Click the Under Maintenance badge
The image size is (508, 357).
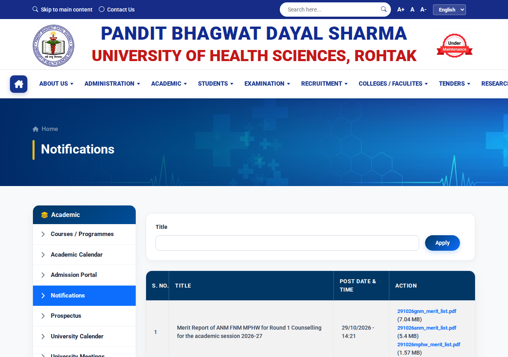pos(454,46)
